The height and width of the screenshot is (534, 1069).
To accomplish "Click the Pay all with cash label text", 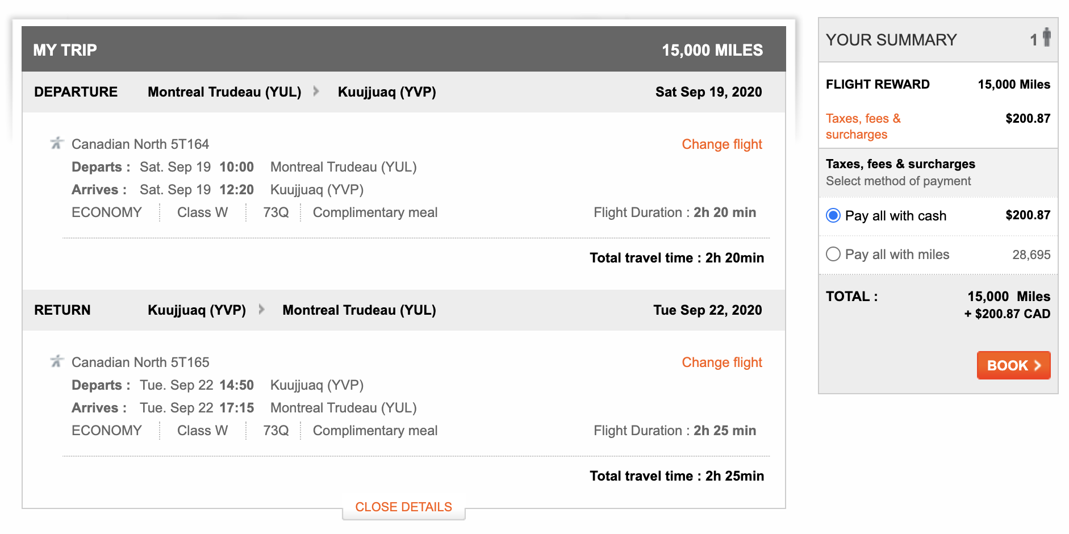I will (895, 216).
